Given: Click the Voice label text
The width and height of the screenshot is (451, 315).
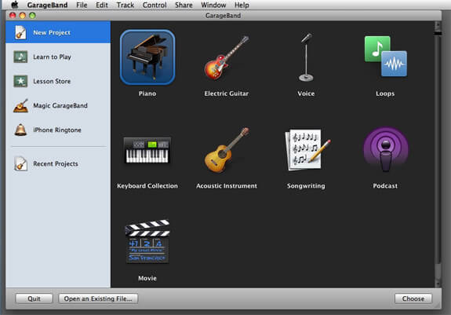Looking at the screenshot, I should click(306, 93).
